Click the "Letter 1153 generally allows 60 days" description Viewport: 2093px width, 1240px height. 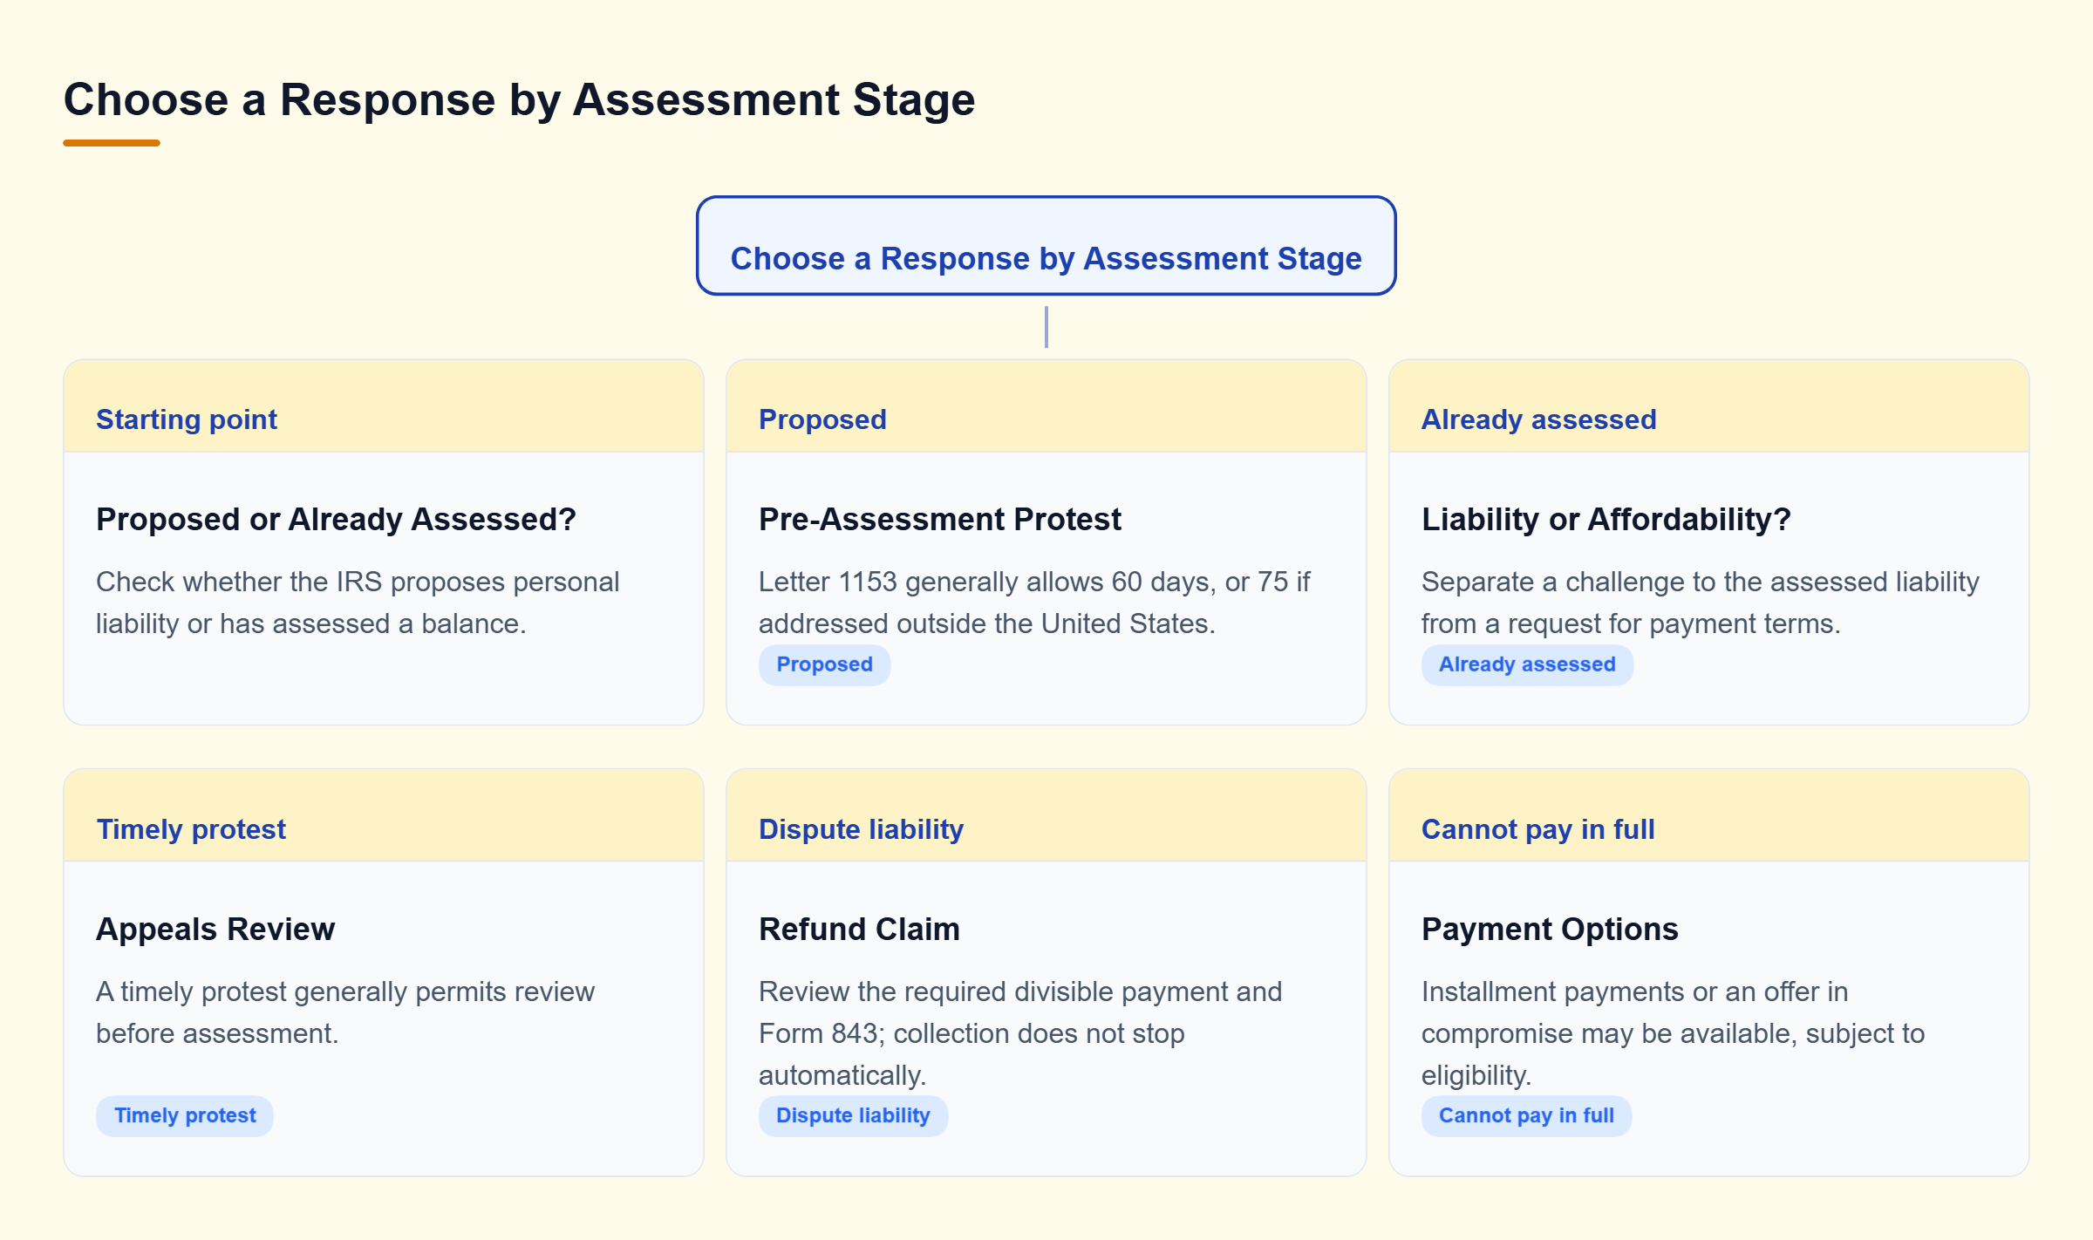tap(1034, 603)
